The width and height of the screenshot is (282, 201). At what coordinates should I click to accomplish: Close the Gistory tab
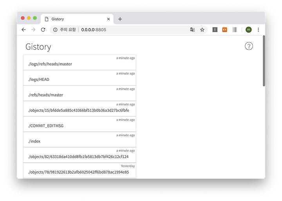108,19
